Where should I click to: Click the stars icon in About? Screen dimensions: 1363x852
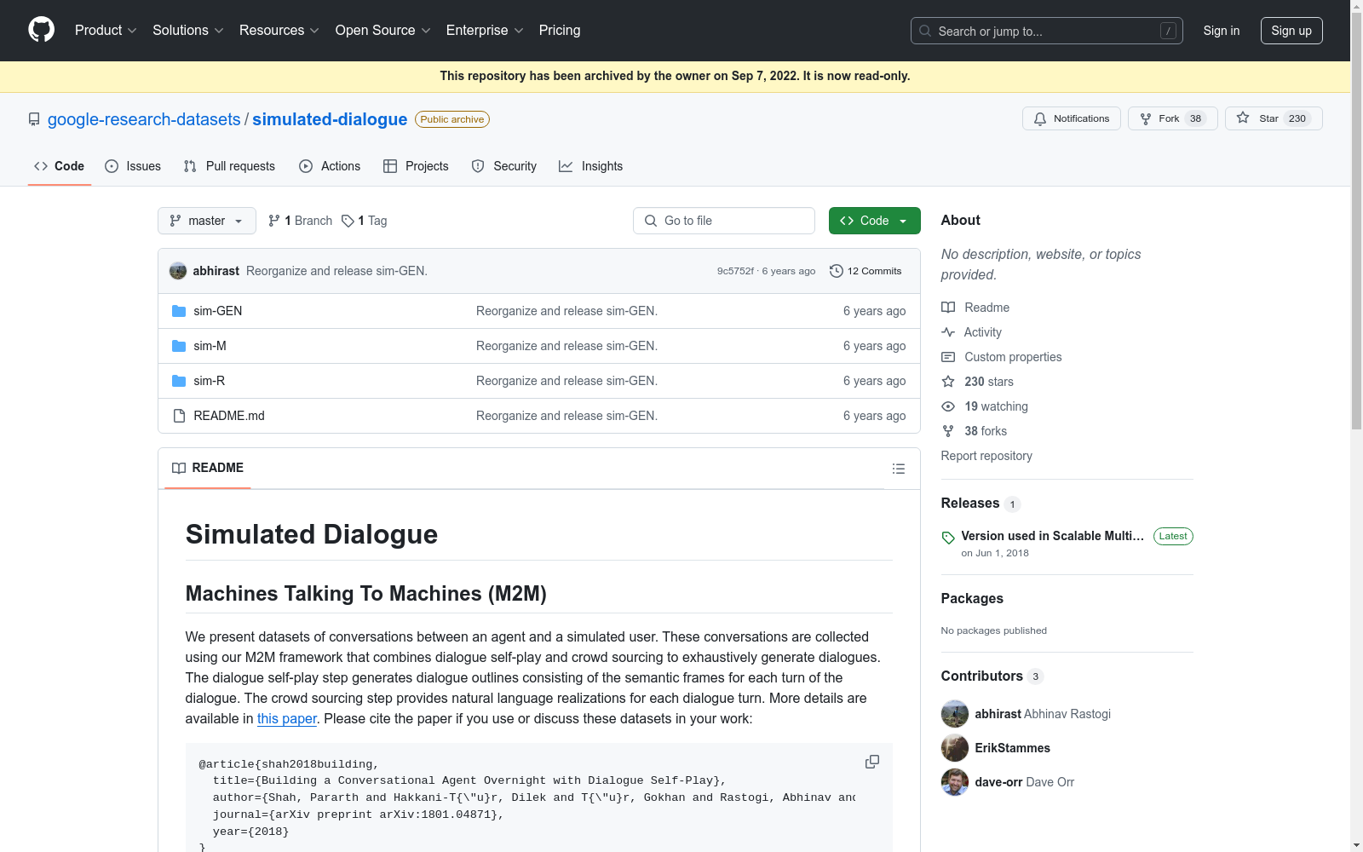click(x=948, y=382)
